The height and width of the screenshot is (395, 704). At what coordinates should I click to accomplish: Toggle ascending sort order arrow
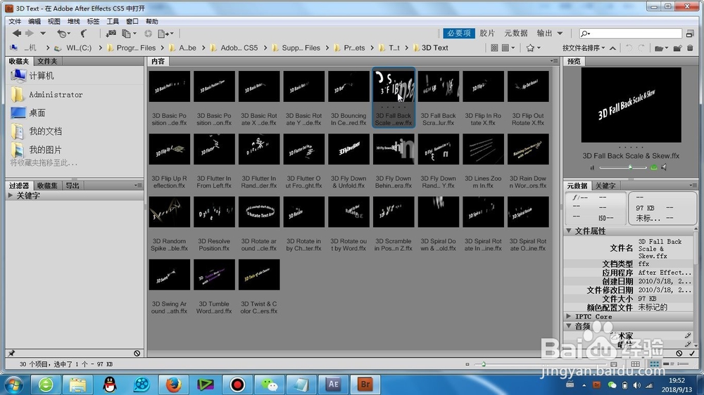pyautogui.click(x=612, y=48)
